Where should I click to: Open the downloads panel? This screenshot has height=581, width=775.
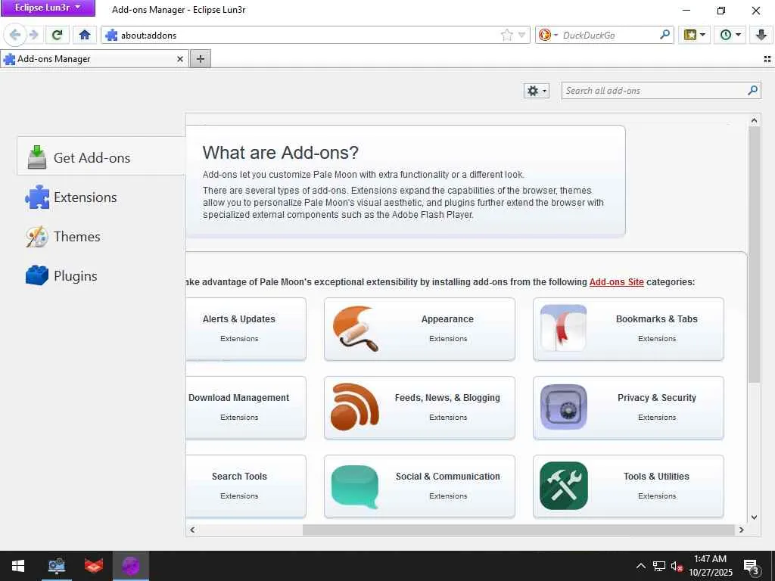click(x=761, y=35)
